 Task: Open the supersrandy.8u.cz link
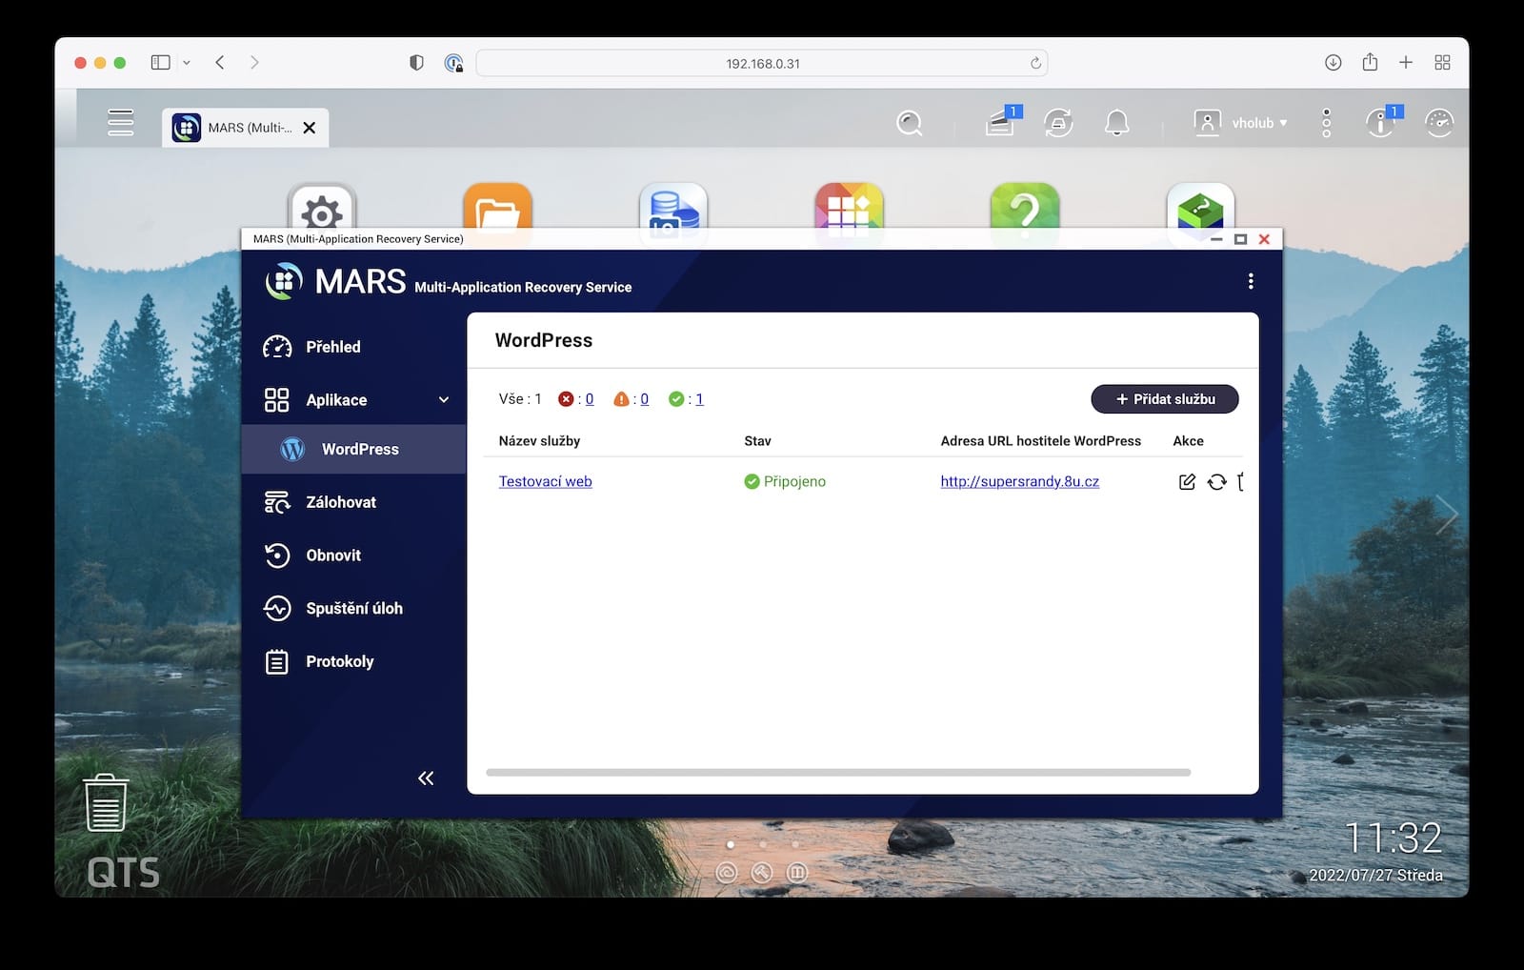pyautogui.click(x=1019, y=482)
